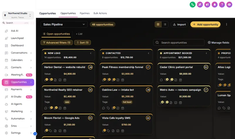Click tag icon on Bloom Florist card

[x=51, y=131]
